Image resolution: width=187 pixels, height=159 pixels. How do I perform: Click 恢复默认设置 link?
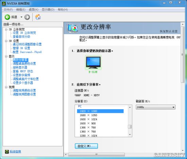(x=169, y=31)
